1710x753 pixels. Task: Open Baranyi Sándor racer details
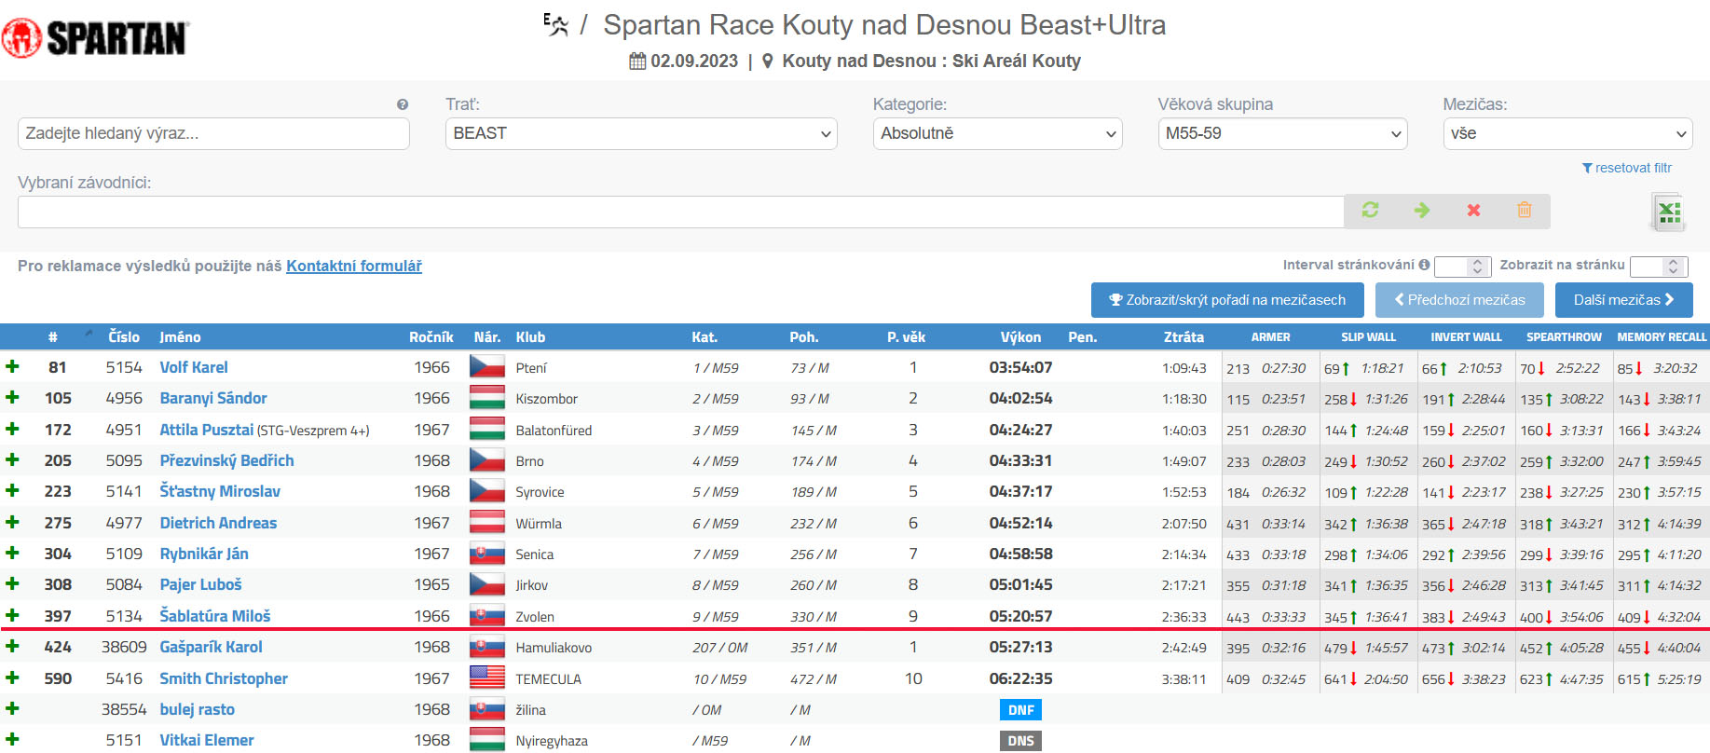pyautogui.click(x=213, y=398)
